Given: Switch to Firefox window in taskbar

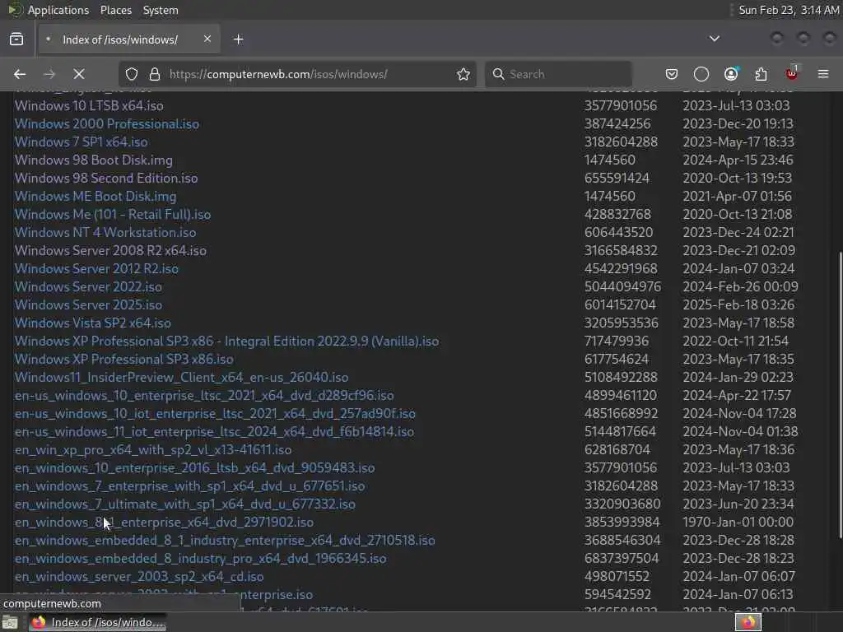Looking at the screenshot, I should point(97,622).
